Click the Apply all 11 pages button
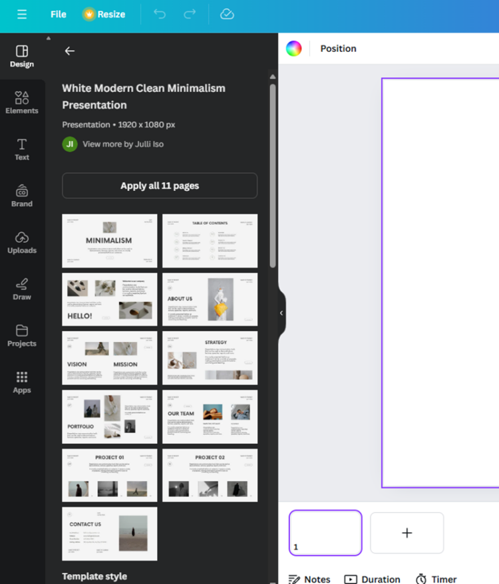Screen dimensions: 499x584 160,186
